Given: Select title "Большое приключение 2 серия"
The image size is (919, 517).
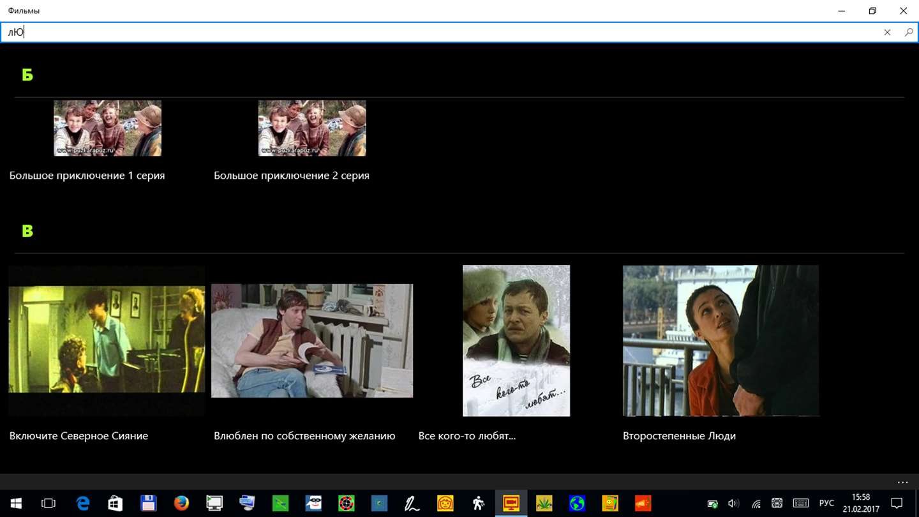Looking at the screenshot, I should (x=292, y=176).
